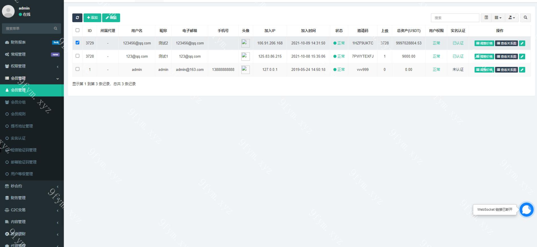Expand the 投资理财 sidebar menu
The image size is (537, 247).
pyautogui.click(x=32, y=234)
